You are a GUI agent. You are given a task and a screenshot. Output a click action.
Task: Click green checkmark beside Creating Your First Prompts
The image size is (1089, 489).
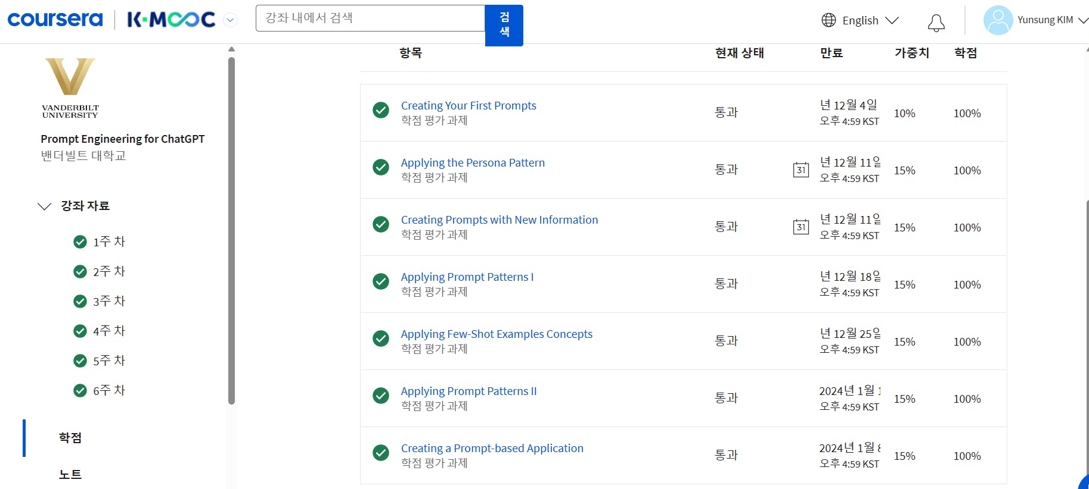coord(381,110)
